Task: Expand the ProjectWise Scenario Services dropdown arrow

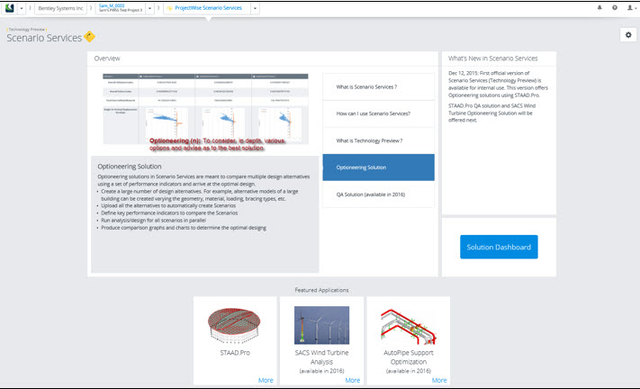Action: coord(255,8)
